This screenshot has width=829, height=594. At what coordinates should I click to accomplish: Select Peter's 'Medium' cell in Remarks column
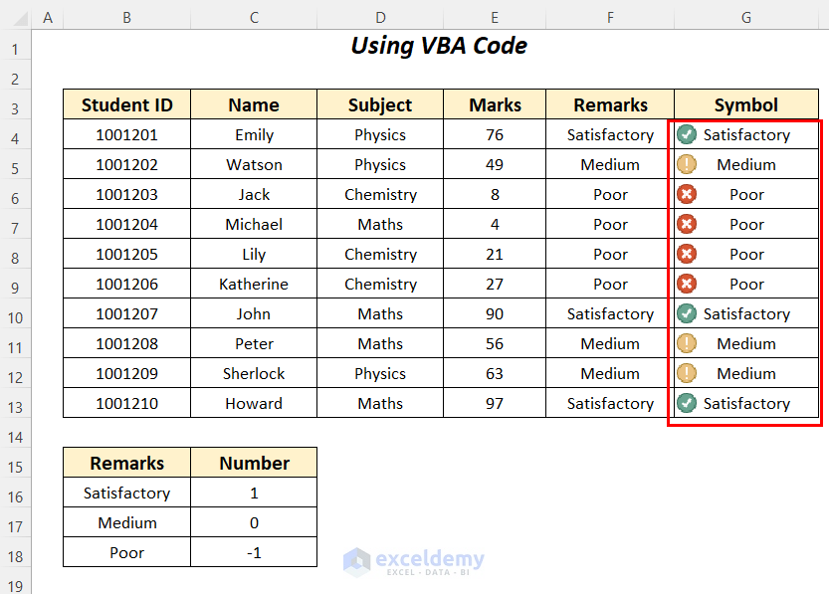tap(610, 343)
